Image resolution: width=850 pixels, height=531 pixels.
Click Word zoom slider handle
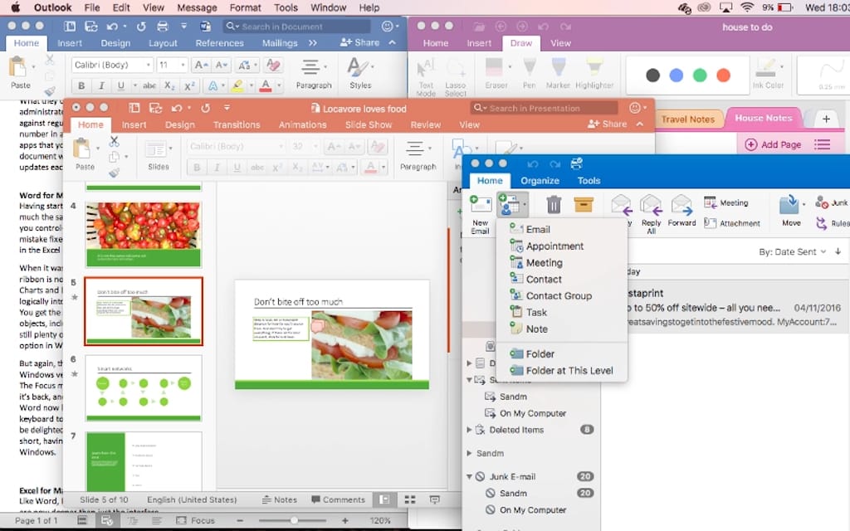click(x=294, y=520)
